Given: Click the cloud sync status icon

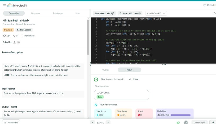Looking at the screenshot, I should [178, 122].
